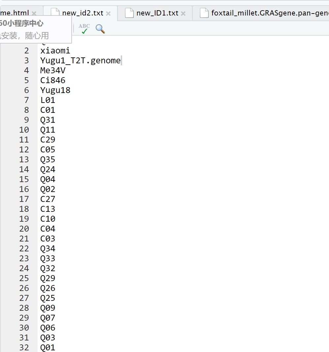Click the text 'C27'

point(48,199)
